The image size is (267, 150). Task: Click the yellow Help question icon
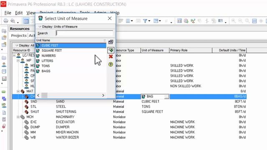pos(111,64)
